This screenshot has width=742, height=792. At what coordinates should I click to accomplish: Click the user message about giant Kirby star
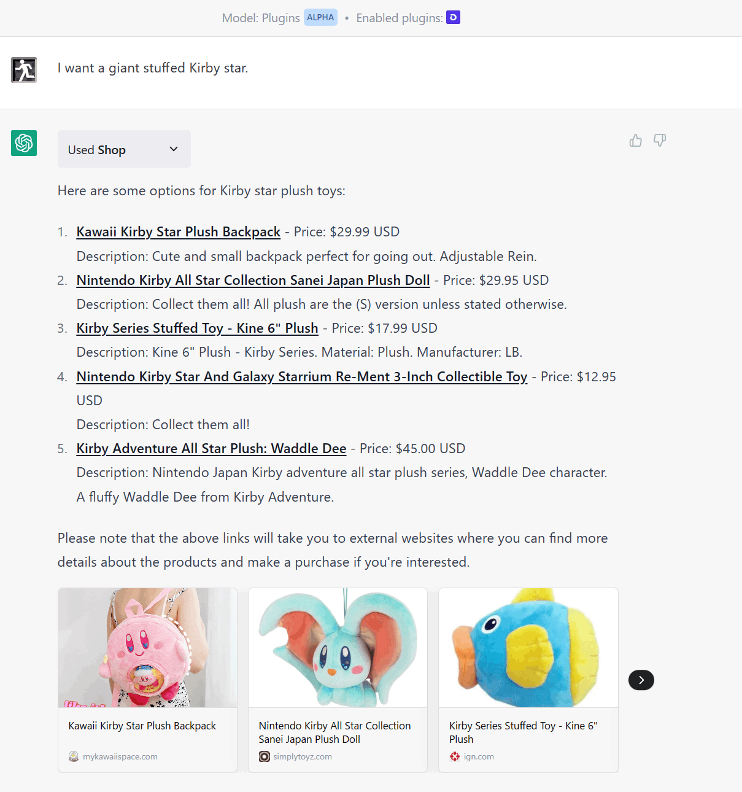click(x=153, y=68)
